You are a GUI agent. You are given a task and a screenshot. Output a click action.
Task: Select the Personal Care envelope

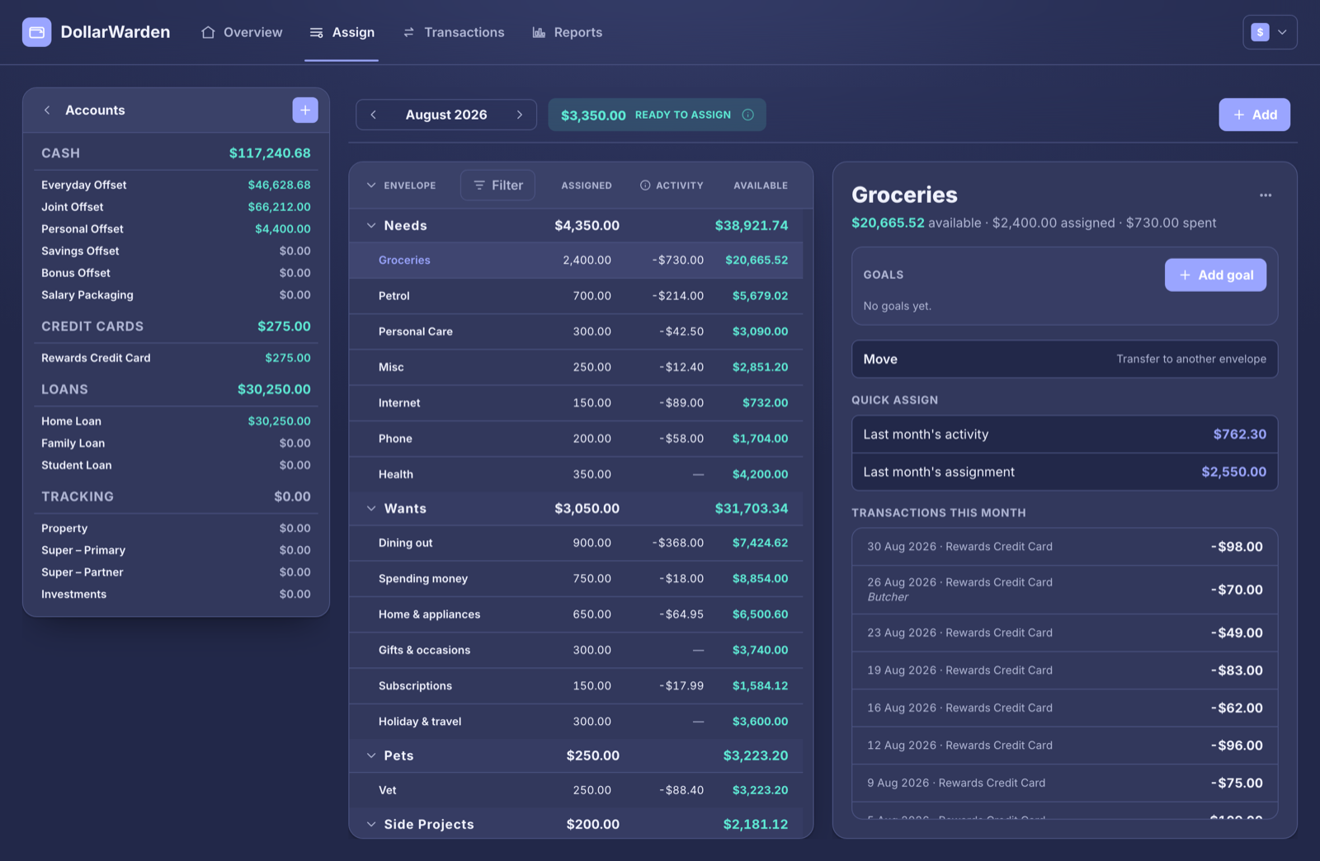(x=576, y=332)
